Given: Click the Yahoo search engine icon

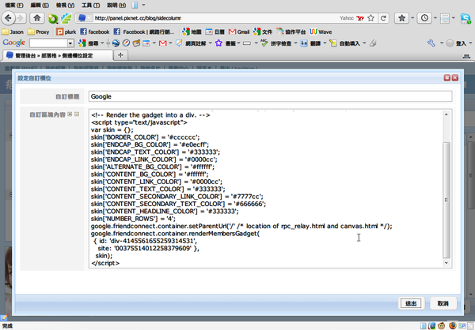Looking at the screenshot, I should pos(360,18).
